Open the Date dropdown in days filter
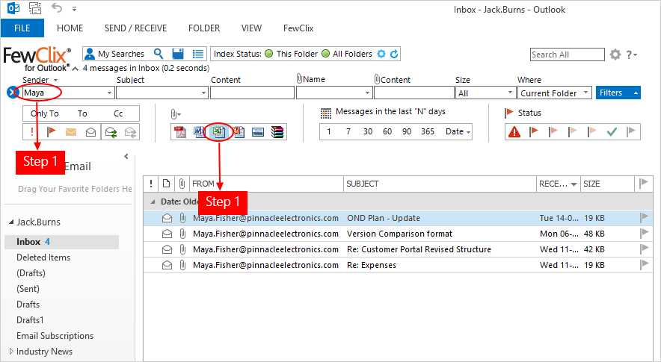Screen dimensions: 661x362 pyautogui.click(x=458, y=132)
